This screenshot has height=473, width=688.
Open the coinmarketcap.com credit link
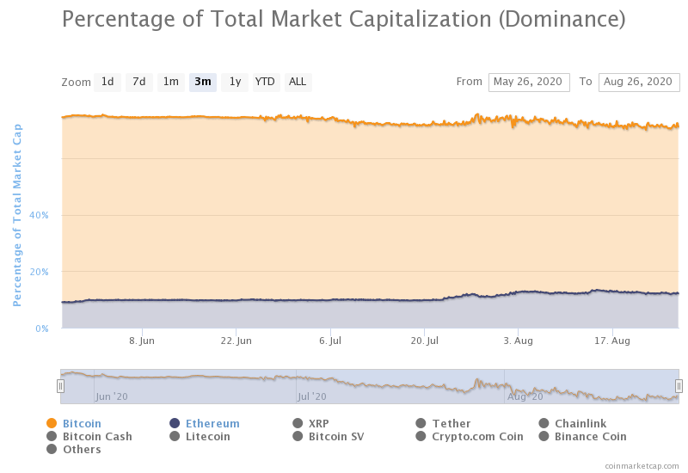coord(642,466)
